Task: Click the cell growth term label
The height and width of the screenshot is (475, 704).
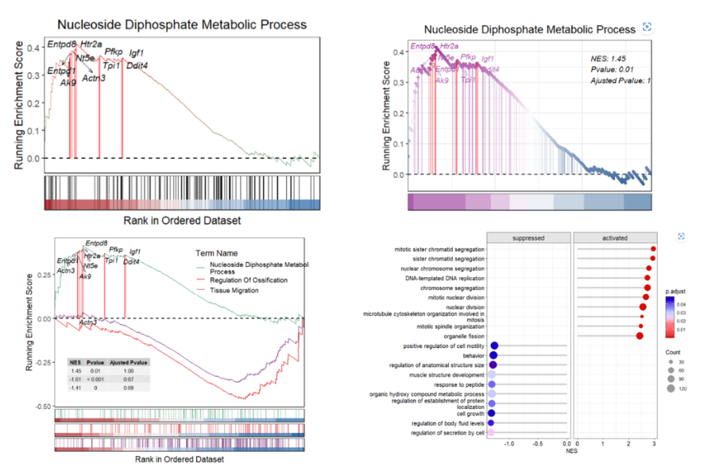Action: coord(470,414)
